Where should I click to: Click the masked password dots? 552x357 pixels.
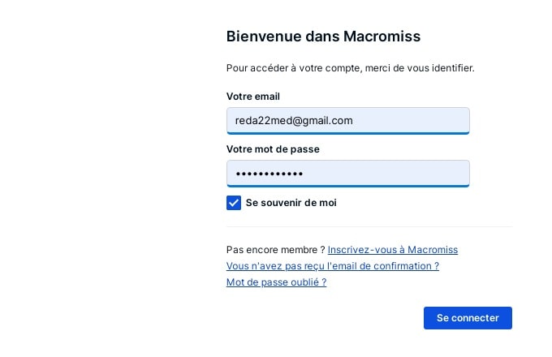pyautogui.click(x=269, y=174)
